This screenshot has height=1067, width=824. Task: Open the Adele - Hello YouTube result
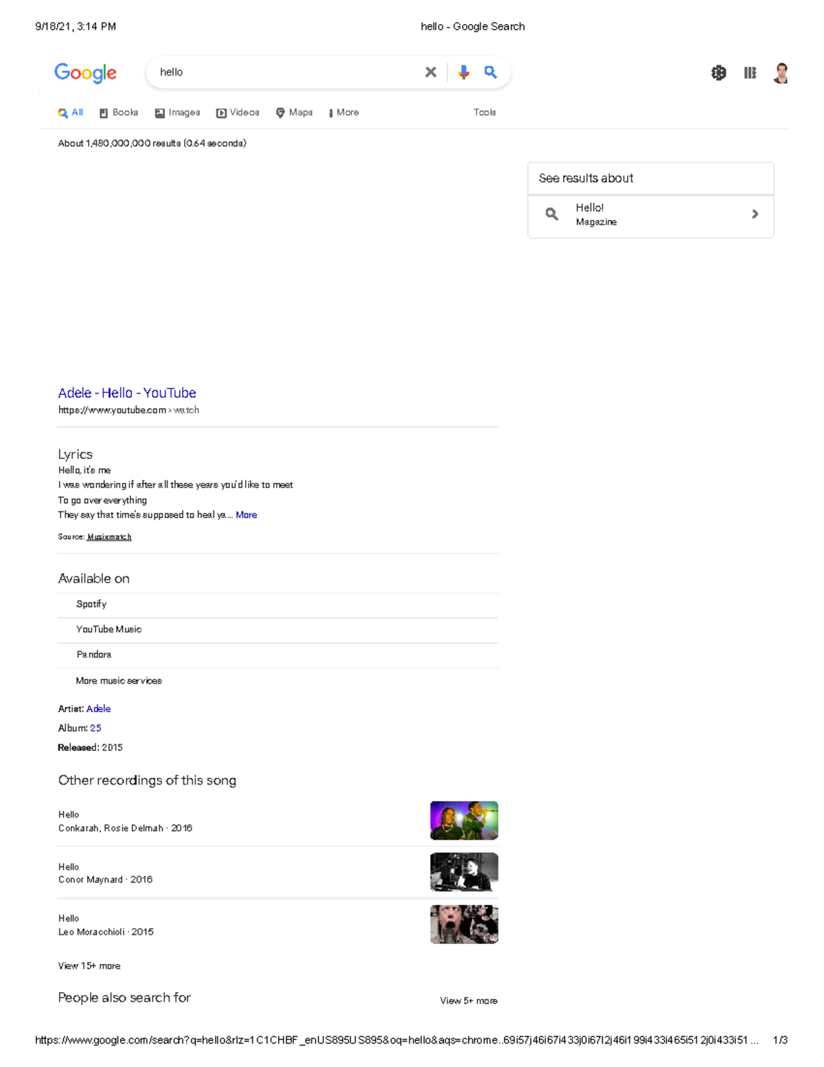click(127, 392)
